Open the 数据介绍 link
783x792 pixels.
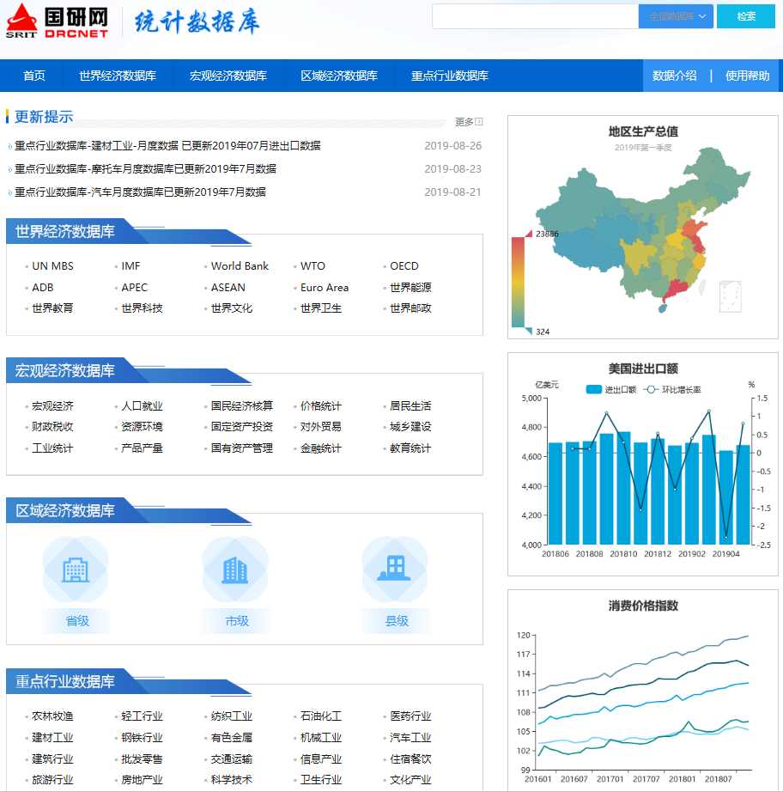point(675,76)
